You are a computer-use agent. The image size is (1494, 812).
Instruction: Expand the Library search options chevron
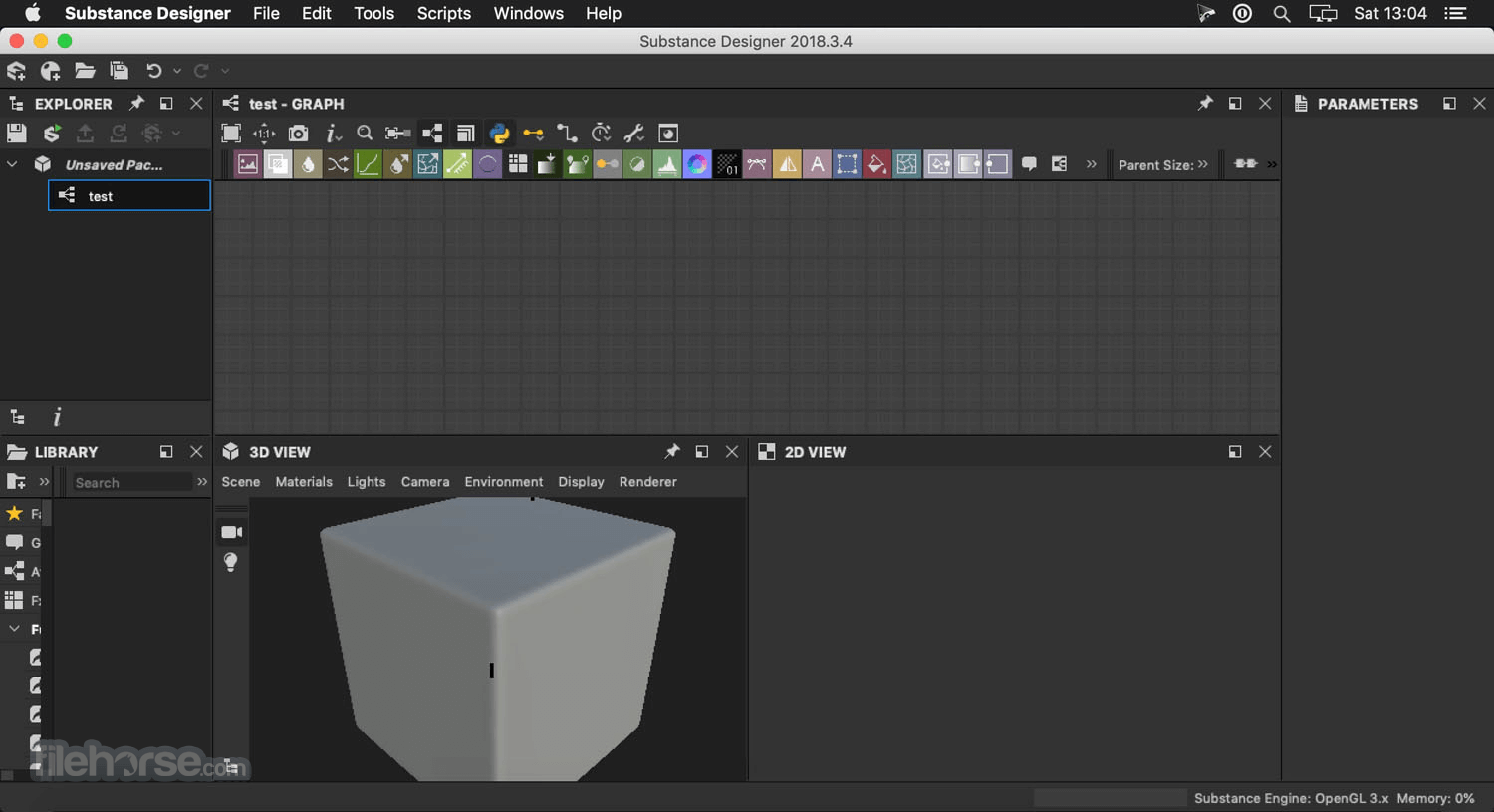point(202,482)
